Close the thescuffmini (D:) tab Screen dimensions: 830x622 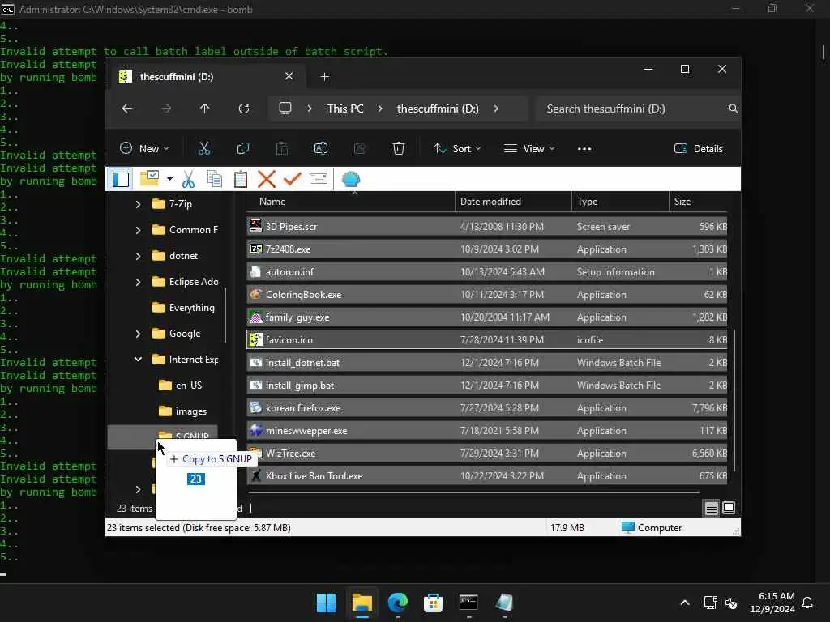click(x=289, y=76)
